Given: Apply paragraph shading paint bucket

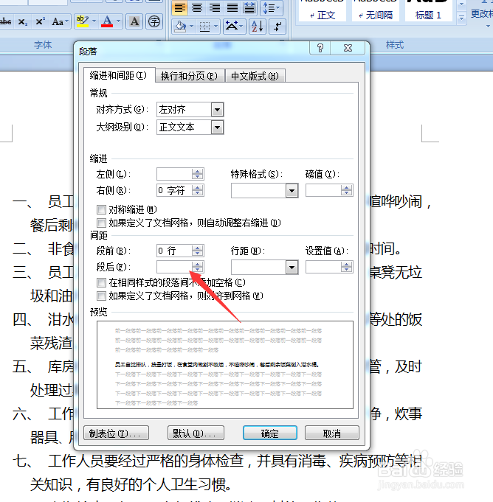Looking at the screenshot, I should click(181, 27).
